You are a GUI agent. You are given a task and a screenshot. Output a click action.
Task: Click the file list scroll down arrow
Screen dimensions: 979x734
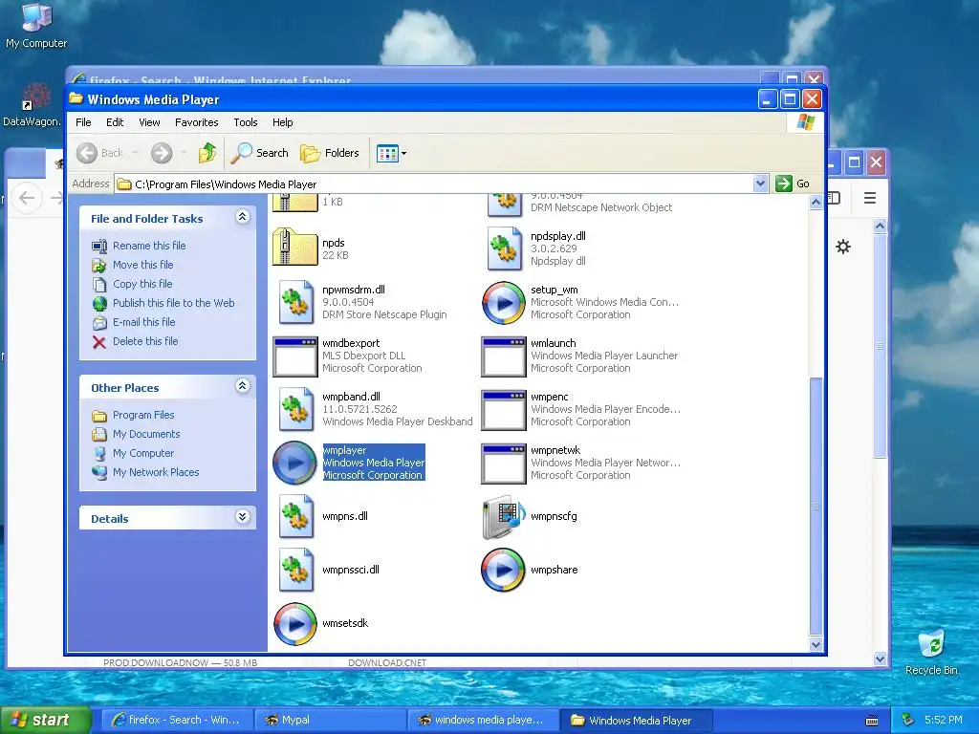(x=816, y=645)
